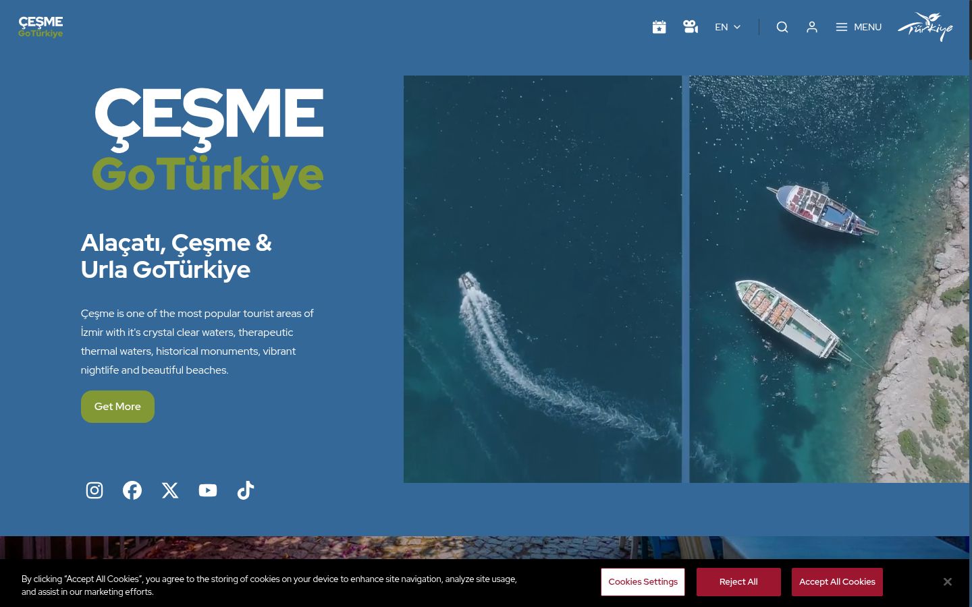This screenshot has width=972, height=607.
Task: Close the cookie banner
Action: (x=948, y=581)
